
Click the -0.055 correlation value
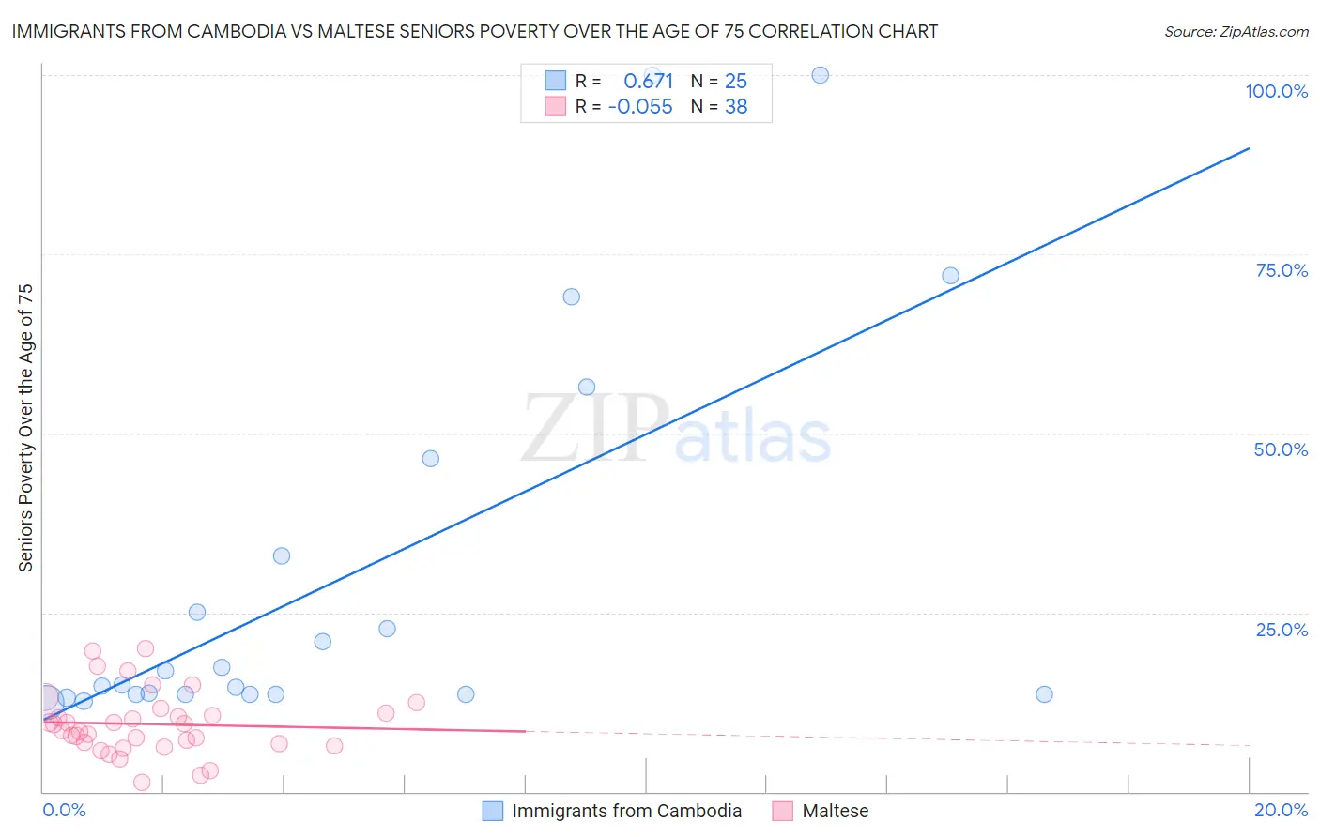(x=640, y=106)
